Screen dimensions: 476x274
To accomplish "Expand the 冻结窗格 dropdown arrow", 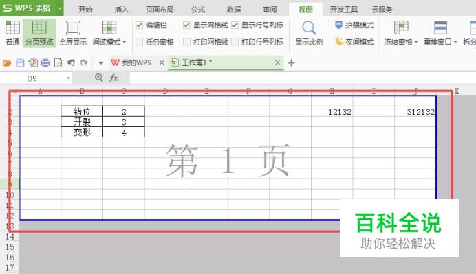I will click(416, 42).
